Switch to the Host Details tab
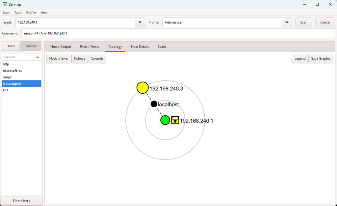The image size is (337, 206). pyautogui.click(x=140, y=47)
